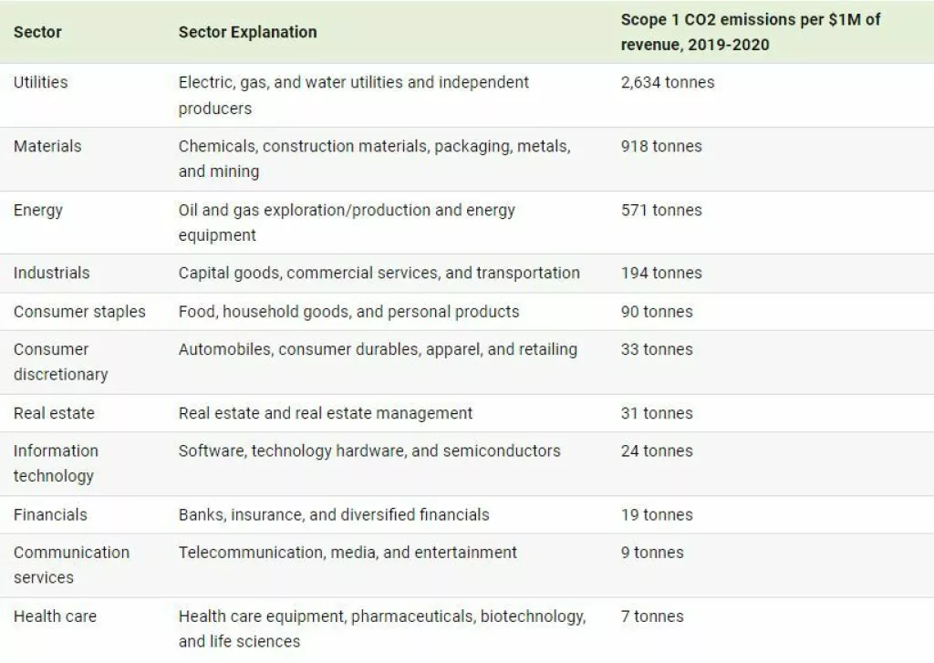The width and height of the screenshot is (934, 663).
Task: Select the Consumer staples cell
Action: pyautogui.click(x=79, y=311)
